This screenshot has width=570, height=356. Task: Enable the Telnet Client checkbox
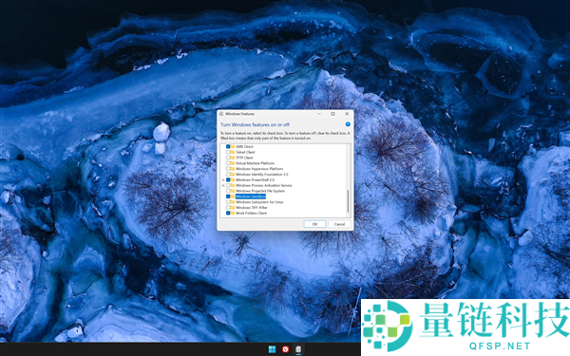pyautogui.click(x=228, y=152)
